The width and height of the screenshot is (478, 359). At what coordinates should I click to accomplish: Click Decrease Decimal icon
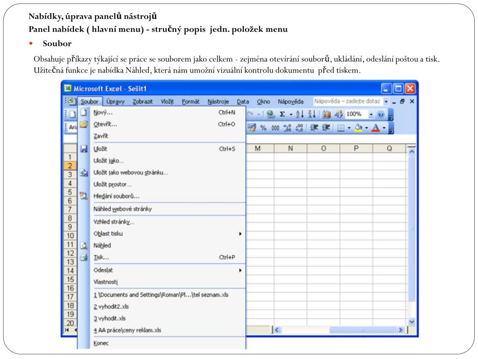coord(299,128)
